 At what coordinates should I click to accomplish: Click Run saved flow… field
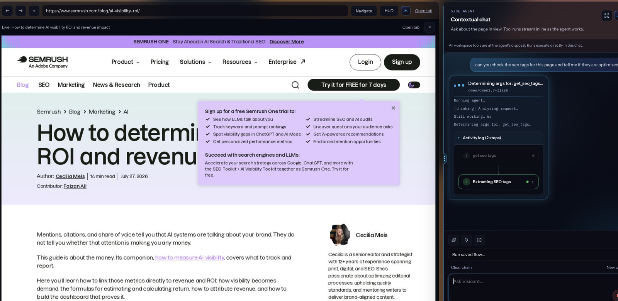click(x=533, y=255)
